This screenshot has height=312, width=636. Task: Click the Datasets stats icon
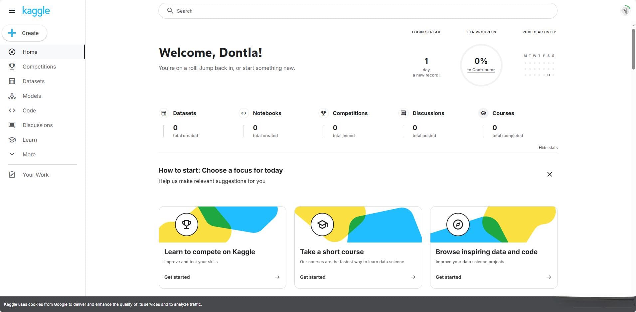coord(164,113)
